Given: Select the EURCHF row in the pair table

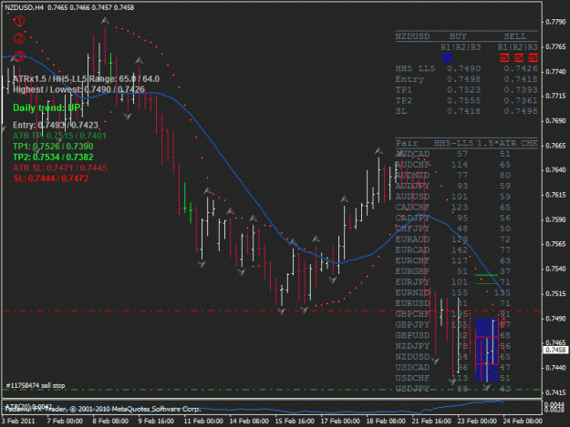Looking at the screenshot, I should (x=453, y=261).
